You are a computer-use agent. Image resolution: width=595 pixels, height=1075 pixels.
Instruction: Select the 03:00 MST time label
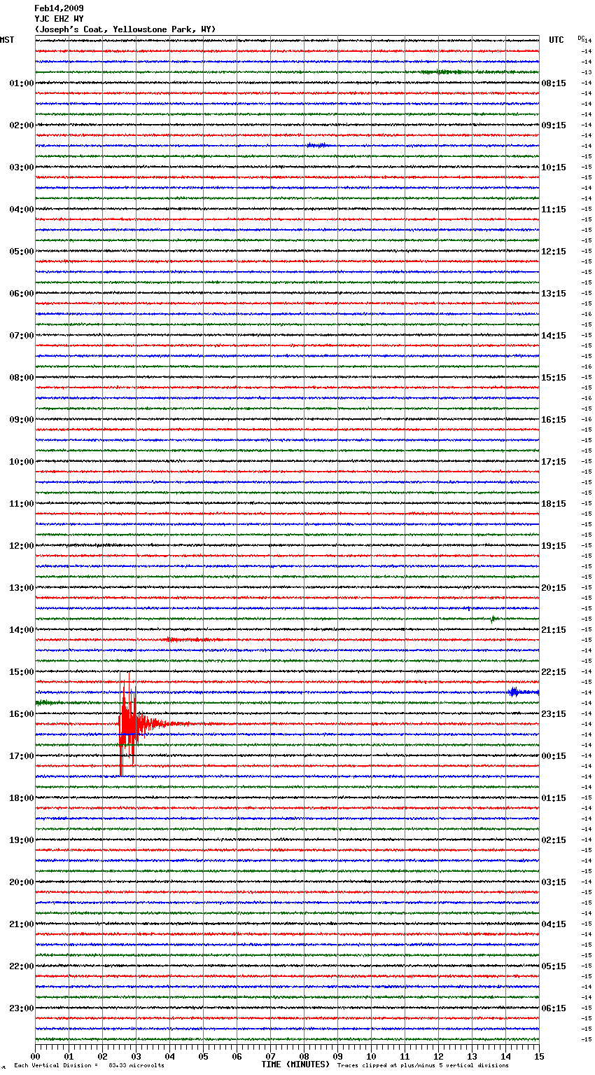(x=21, y=167)
